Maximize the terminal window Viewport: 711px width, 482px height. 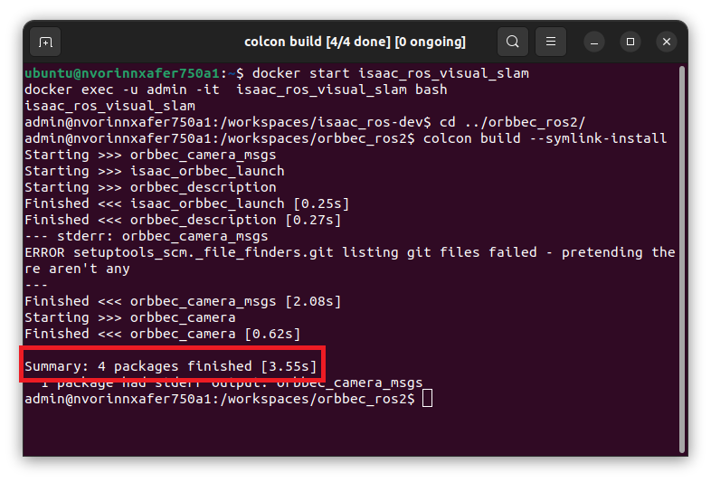(630, 42)
